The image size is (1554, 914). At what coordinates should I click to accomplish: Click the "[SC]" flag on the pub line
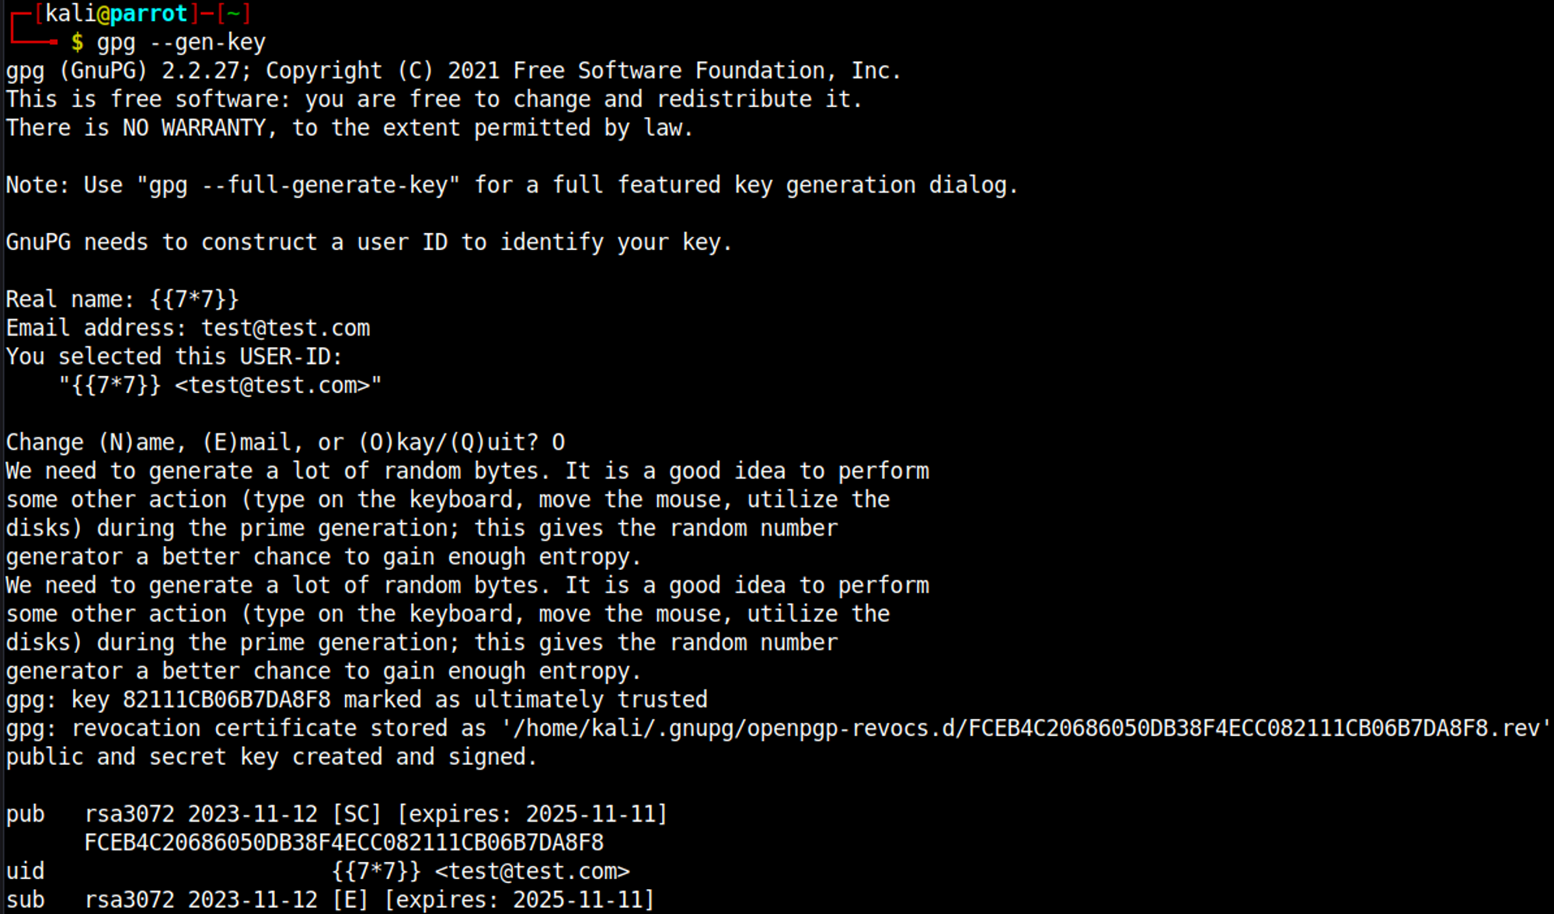point(357,814)
